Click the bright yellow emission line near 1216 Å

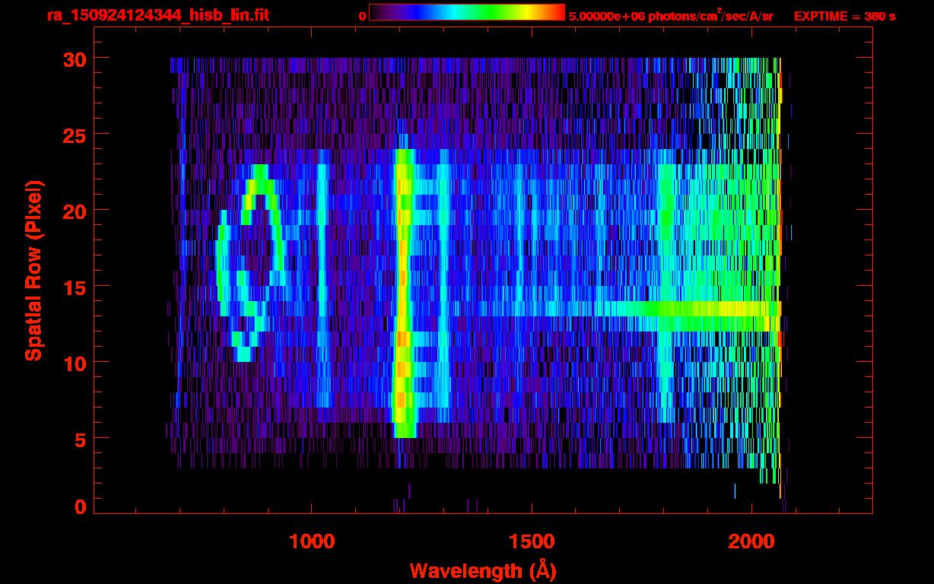click(x=403, y=293)
